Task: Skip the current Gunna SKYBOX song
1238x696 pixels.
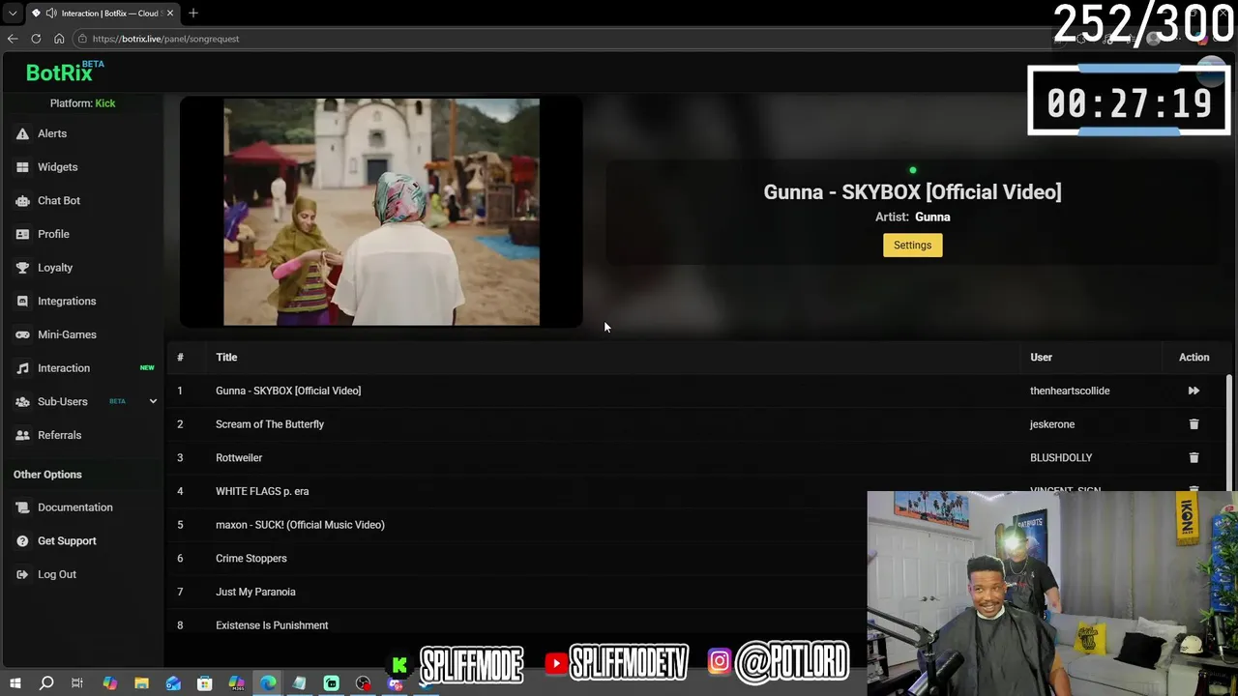Action: pyautogui.click(x=1194, y=391)
